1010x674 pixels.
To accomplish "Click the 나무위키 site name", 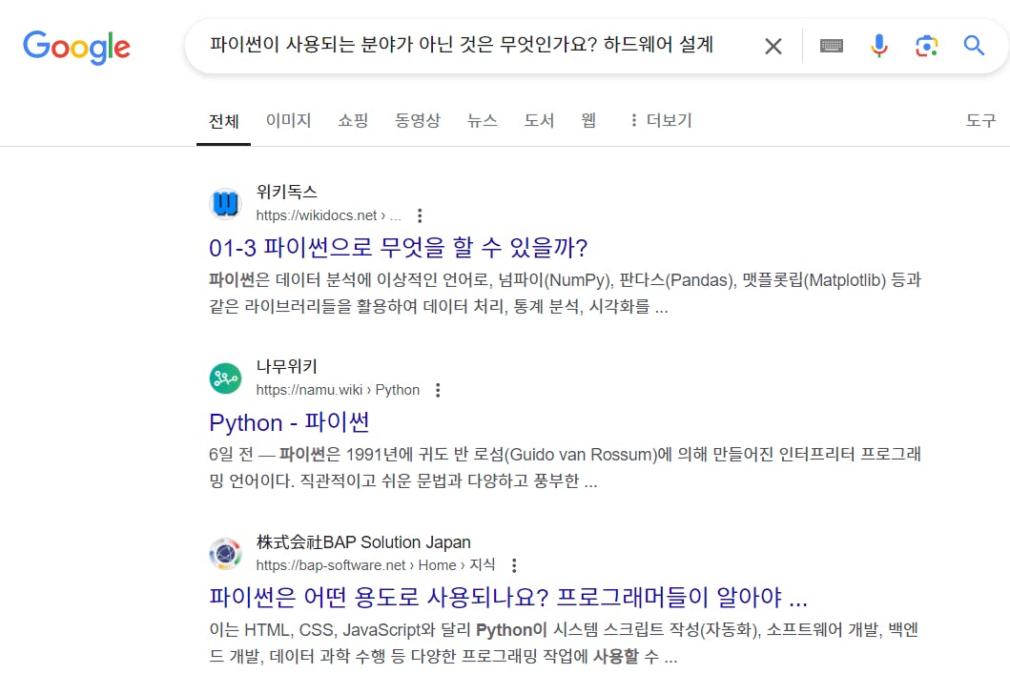I will [287, 366].
